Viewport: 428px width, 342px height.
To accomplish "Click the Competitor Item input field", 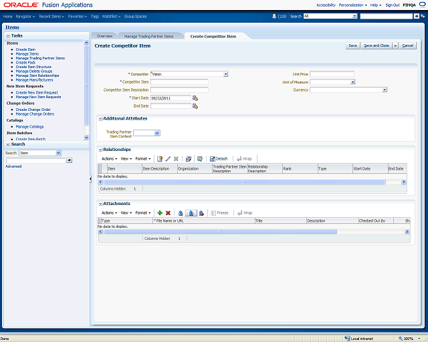I will [x=179, y=82].
